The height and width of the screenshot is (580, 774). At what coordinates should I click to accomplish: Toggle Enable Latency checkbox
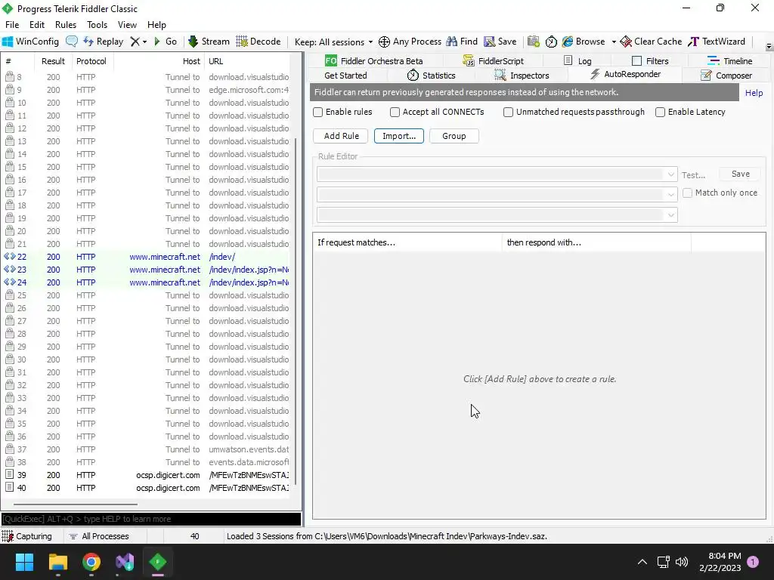point(660,112)
